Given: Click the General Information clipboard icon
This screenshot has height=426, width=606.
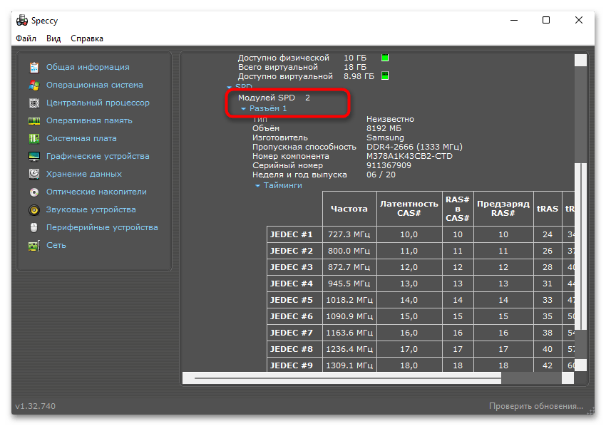Looking at the screenshot, I should coord(34,68).
